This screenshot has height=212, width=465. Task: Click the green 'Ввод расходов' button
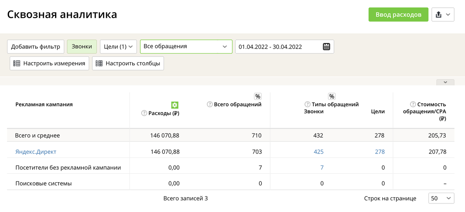click(x=398, y=15)
